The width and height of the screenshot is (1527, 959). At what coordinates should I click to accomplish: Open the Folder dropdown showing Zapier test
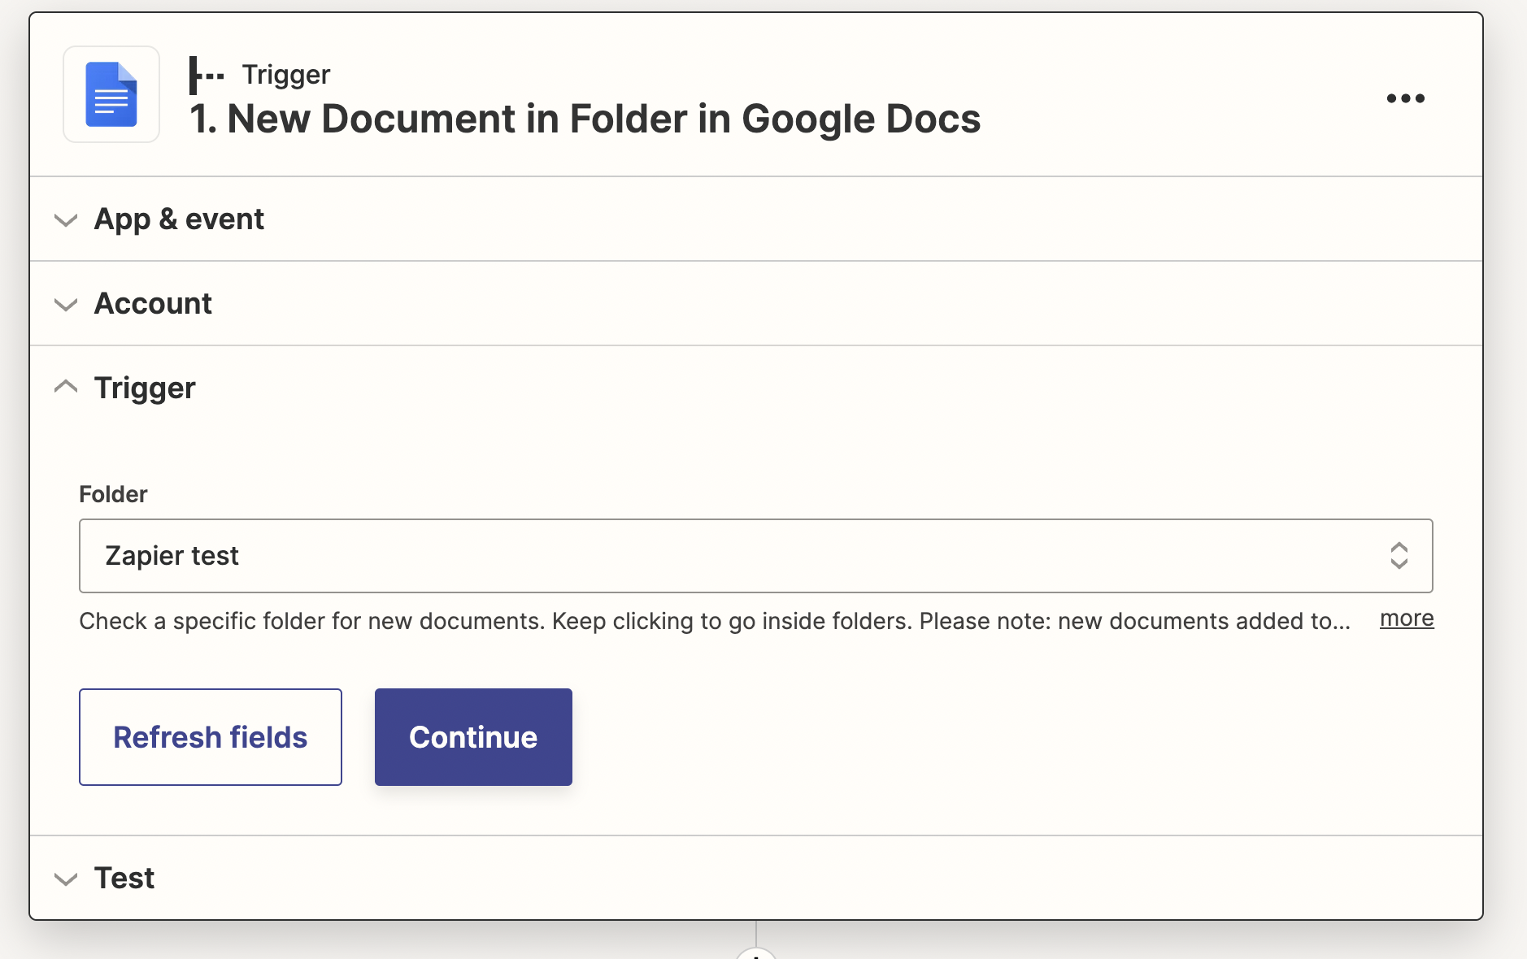[732, 556]
